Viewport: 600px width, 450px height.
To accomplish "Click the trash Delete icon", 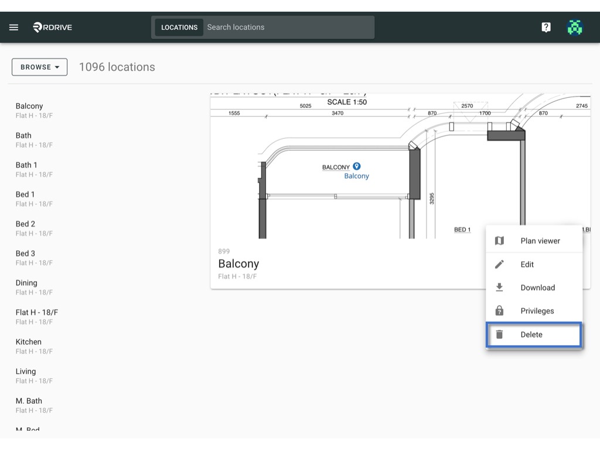I will point(499,335).
